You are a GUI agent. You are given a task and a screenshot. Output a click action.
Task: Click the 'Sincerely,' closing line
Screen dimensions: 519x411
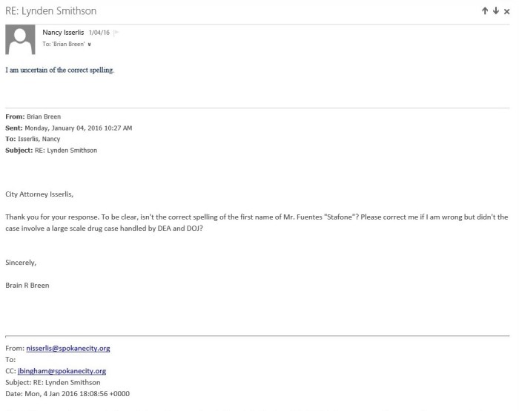tap(21, 262)
